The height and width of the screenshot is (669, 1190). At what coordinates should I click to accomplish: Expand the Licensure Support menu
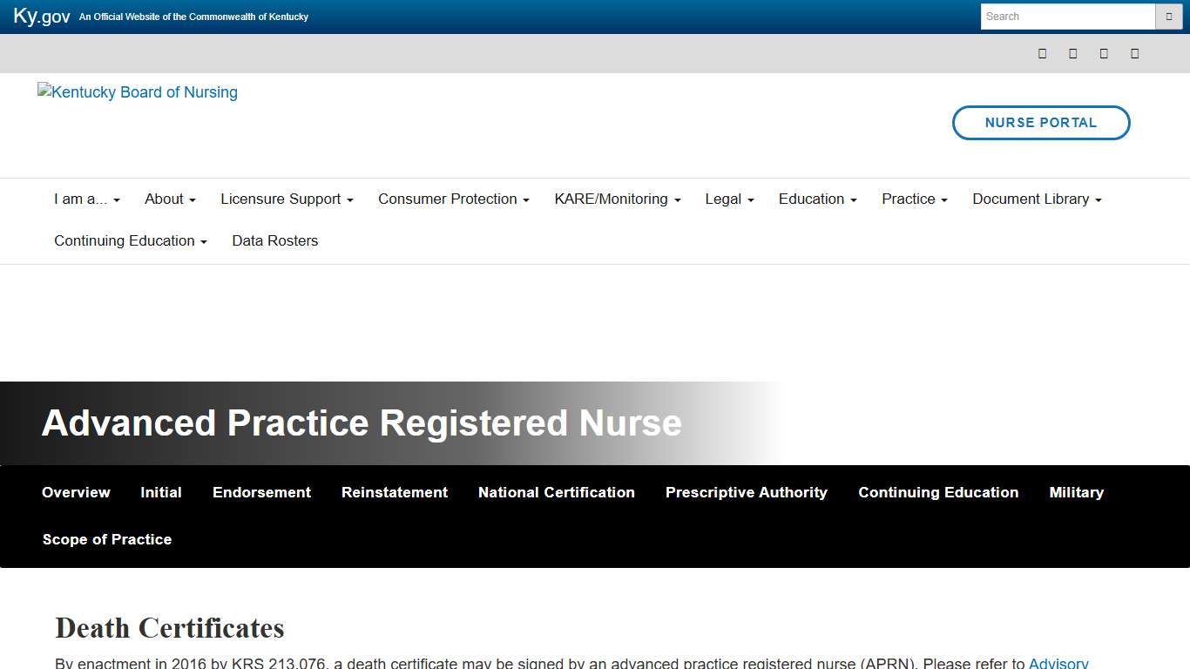286,199
